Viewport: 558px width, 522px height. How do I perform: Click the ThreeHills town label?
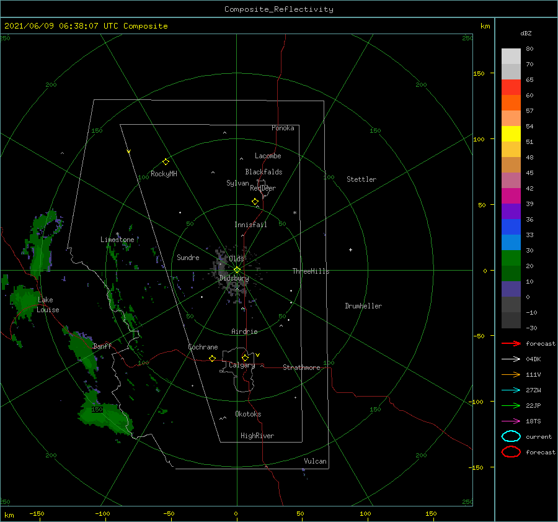(x=311, y=271)
